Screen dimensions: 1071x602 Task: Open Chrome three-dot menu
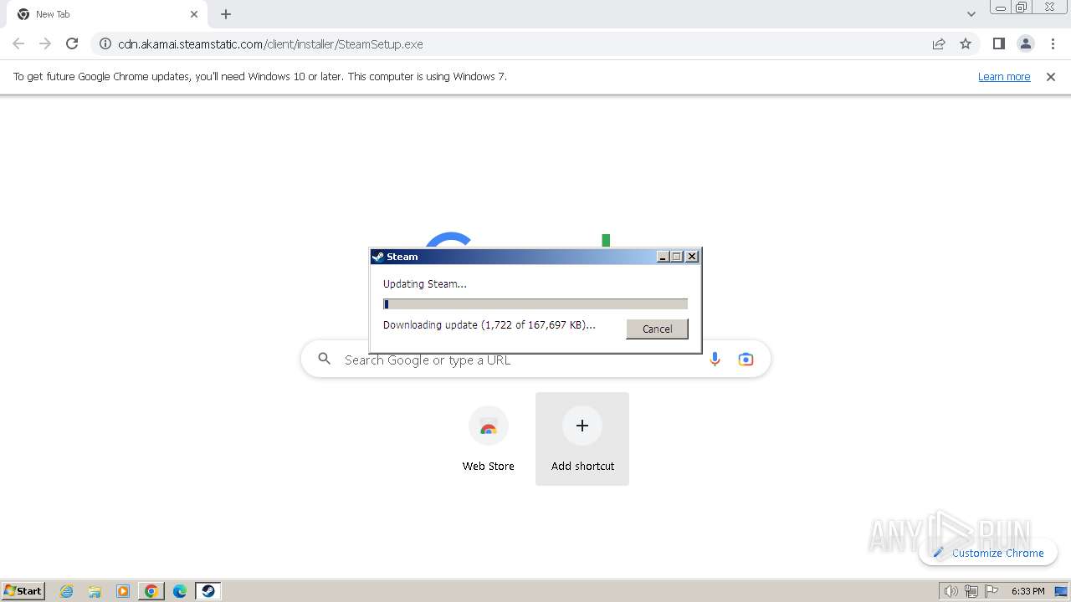tap(1053, 43)
